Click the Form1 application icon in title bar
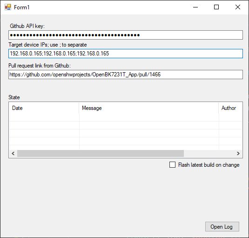Image resolution: width=249 pixels, height=238 pixels. [x=8, y=7]
